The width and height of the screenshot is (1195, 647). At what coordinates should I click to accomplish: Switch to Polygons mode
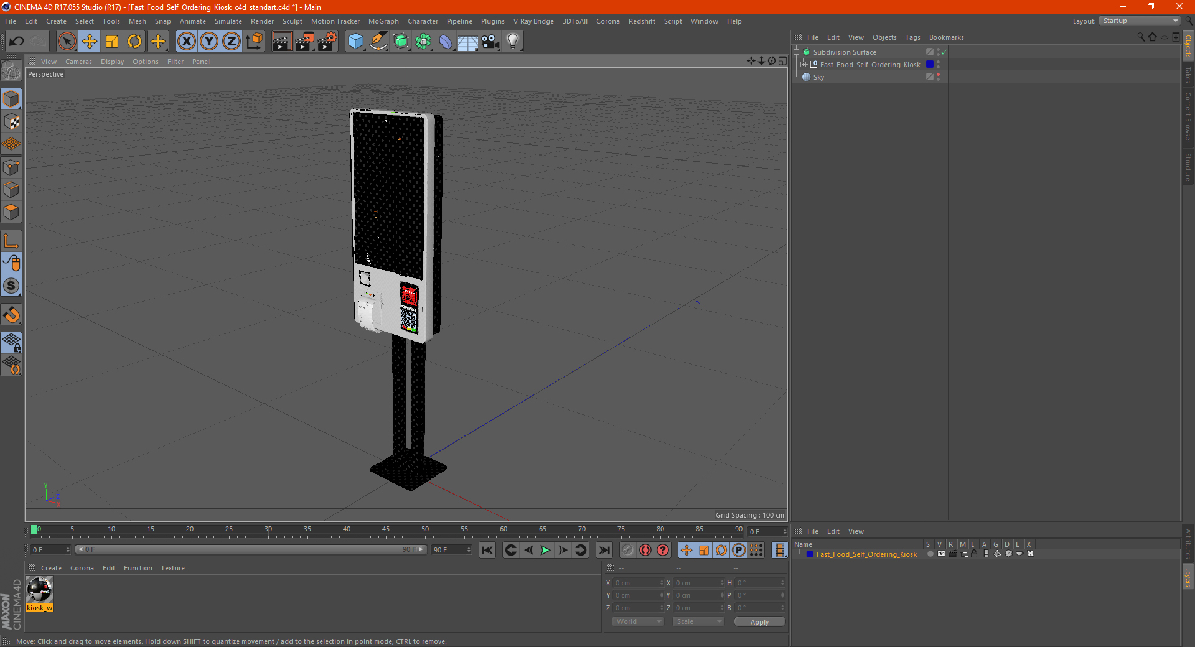[11, 212]
